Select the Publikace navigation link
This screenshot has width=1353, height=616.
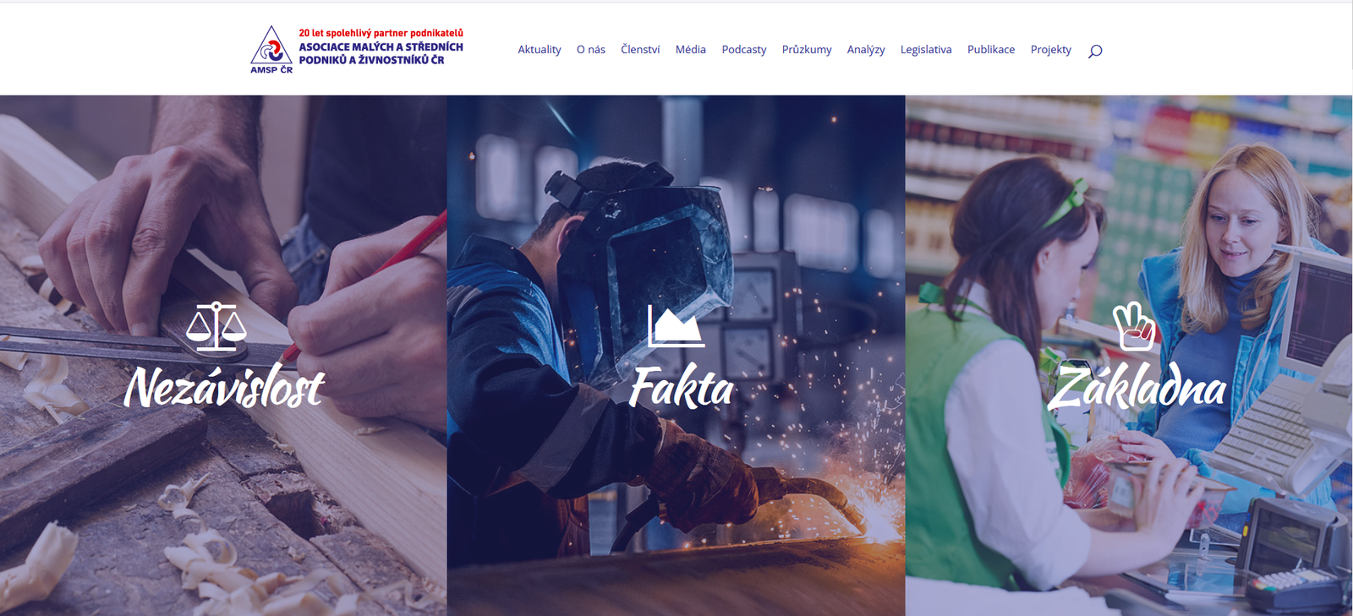point(991,50)
